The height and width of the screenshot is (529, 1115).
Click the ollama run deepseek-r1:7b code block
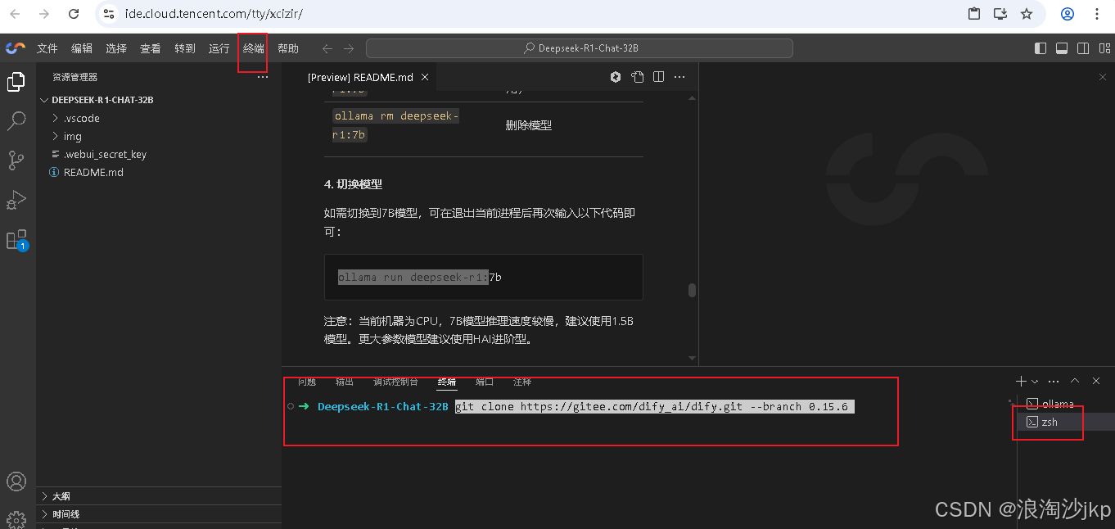[483, 277]
